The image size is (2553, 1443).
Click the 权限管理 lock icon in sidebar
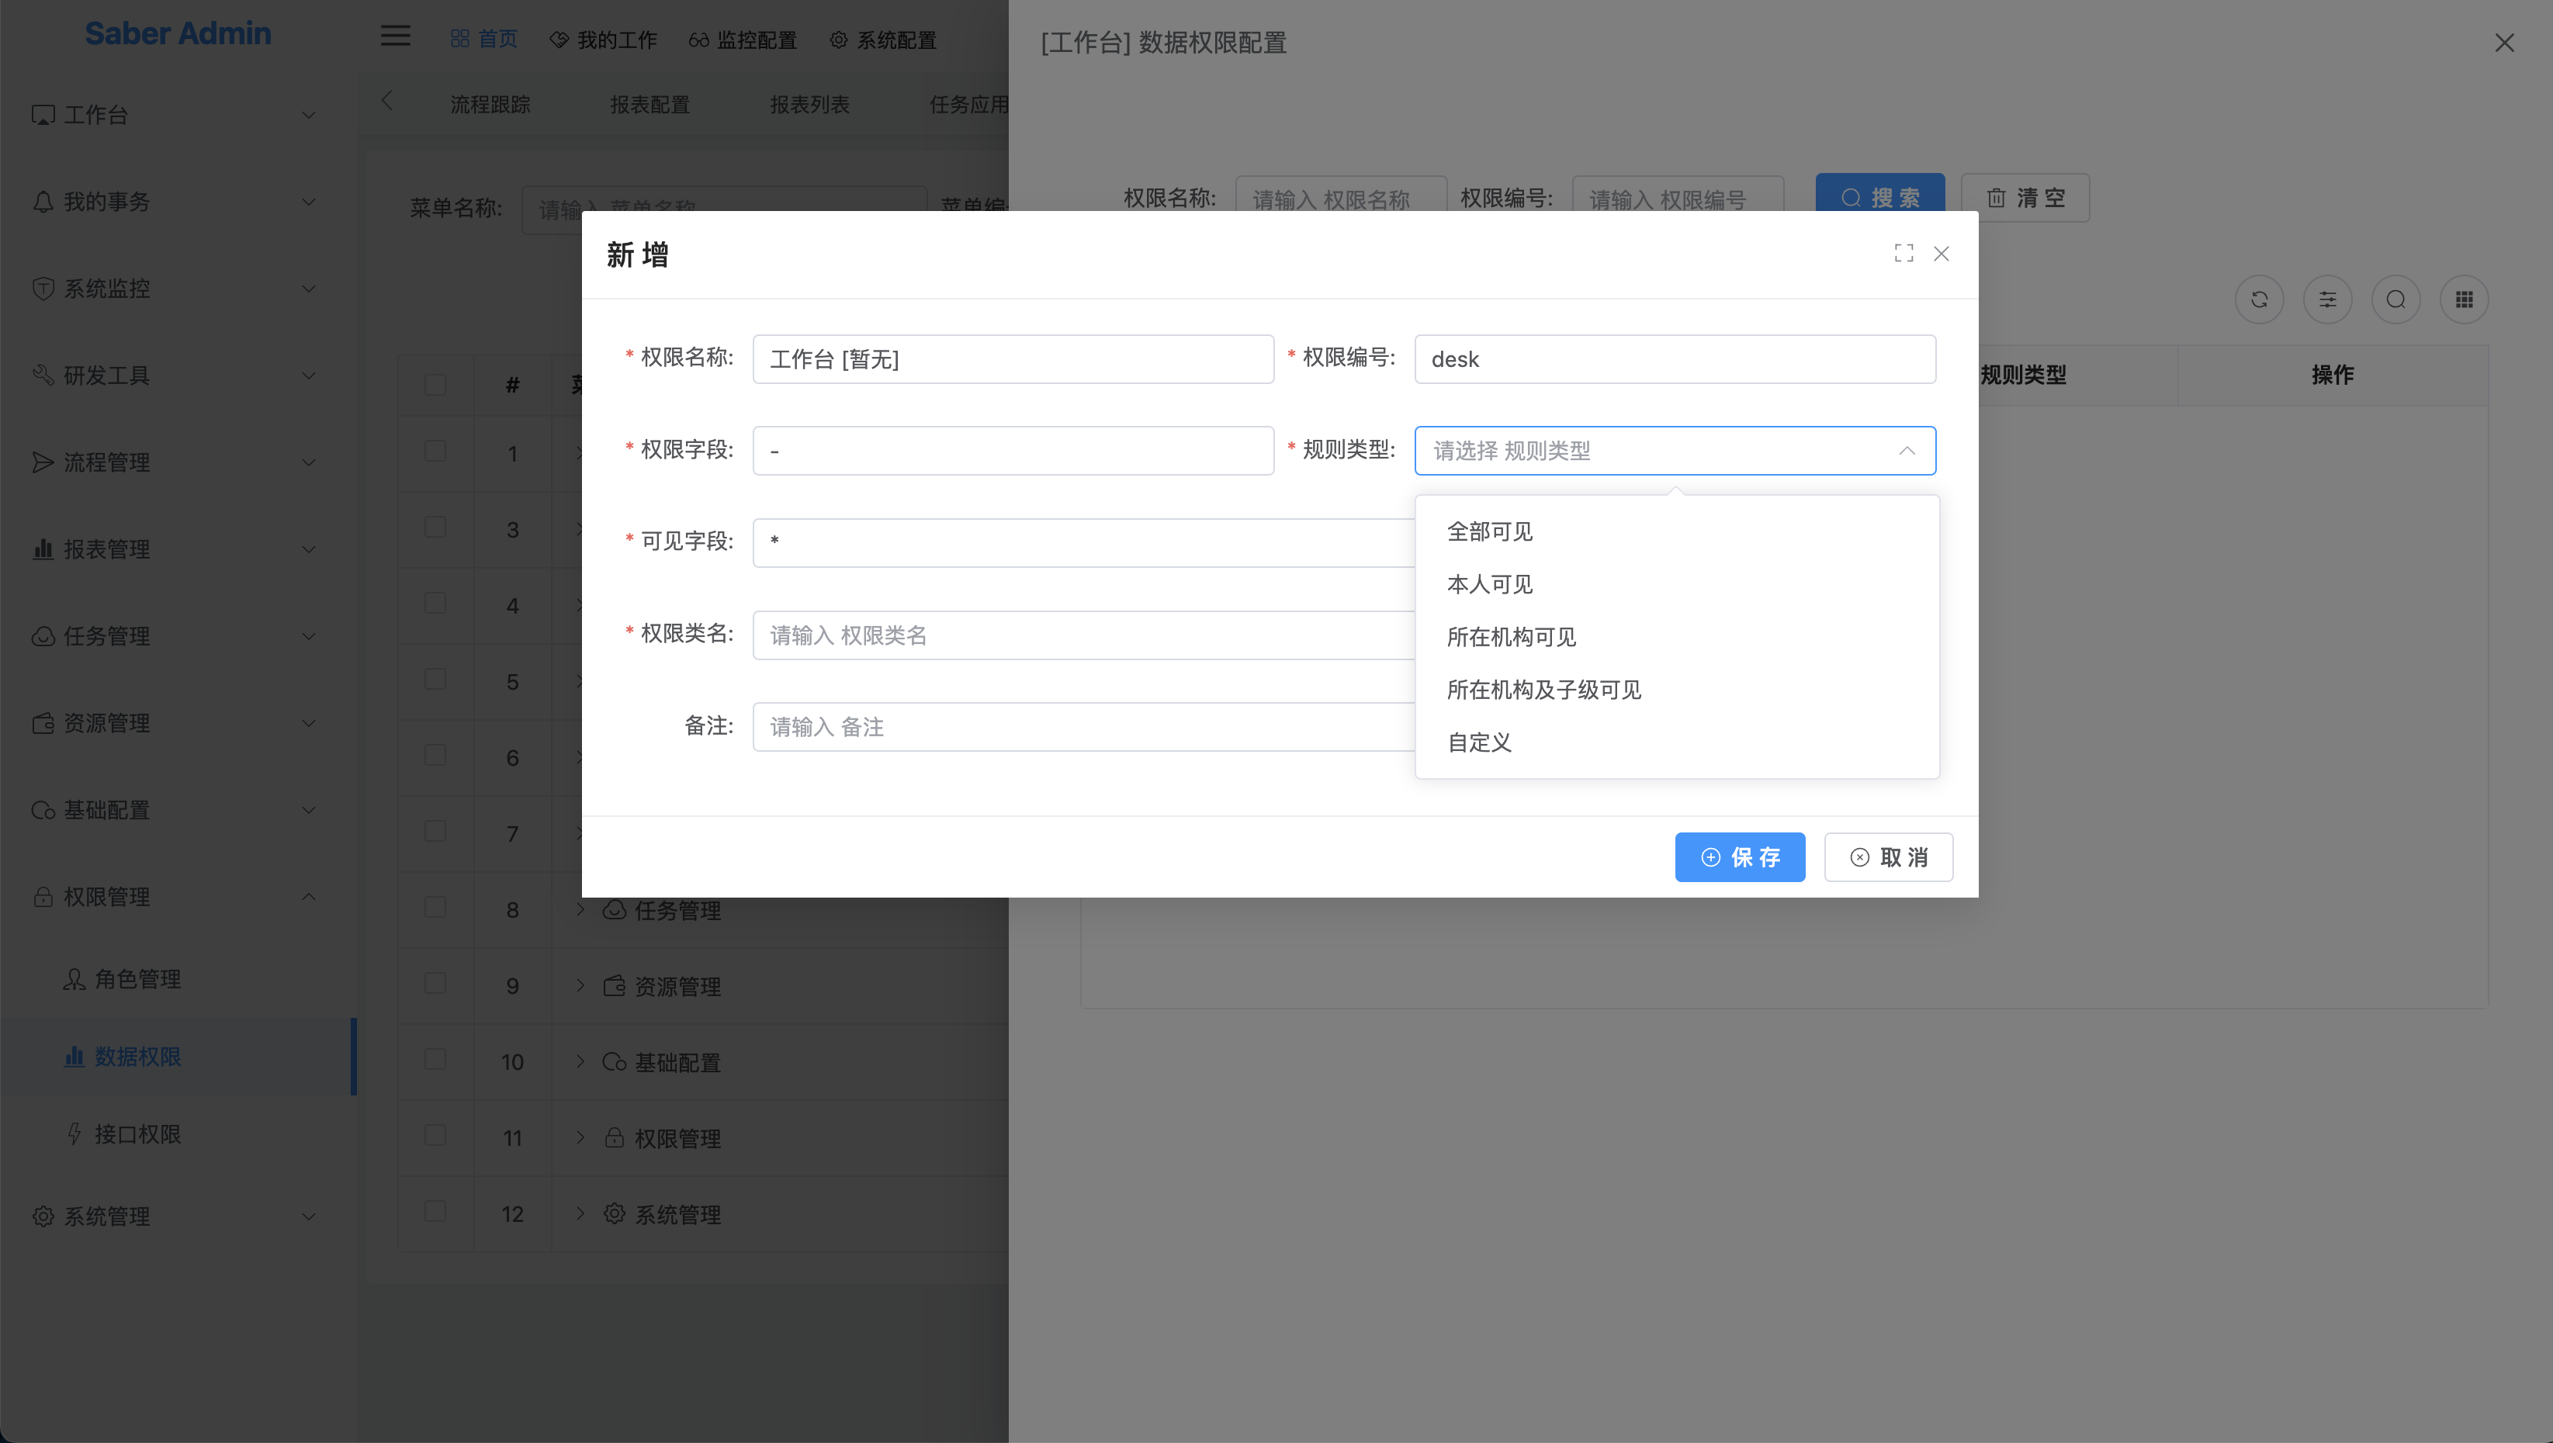pos(43,897)
